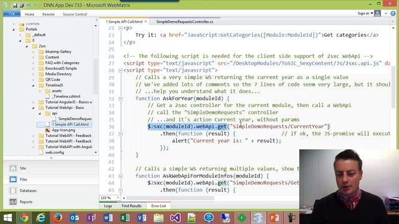399x224 pixels.
Task: Open the 133 % zoom dropdown
Action: pos(118,198)
